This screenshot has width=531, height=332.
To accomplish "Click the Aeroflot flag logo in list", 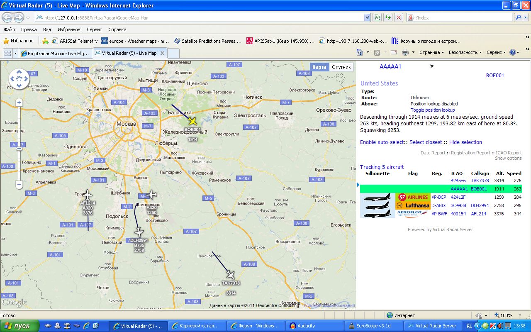I will pyautogui.click(x=413, y=214).
